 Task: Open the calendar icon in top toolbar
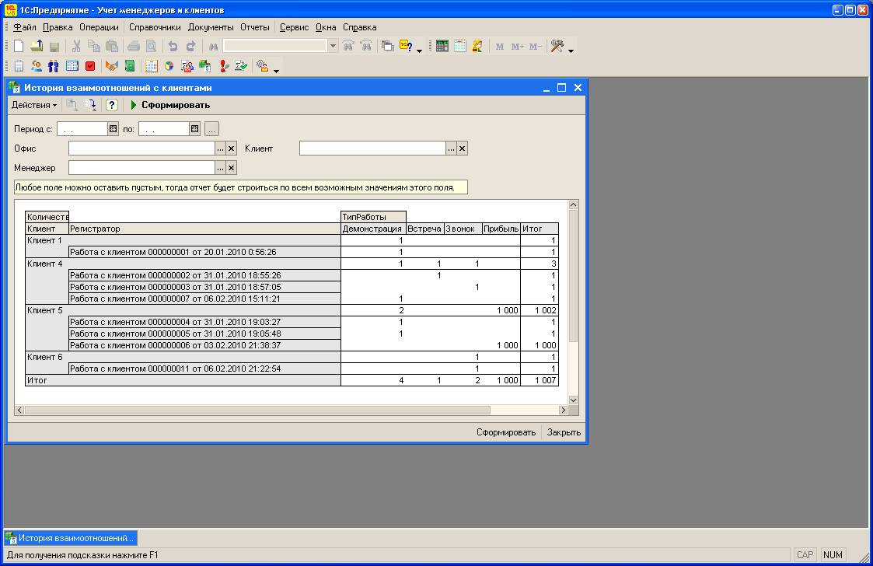[460, 46]
